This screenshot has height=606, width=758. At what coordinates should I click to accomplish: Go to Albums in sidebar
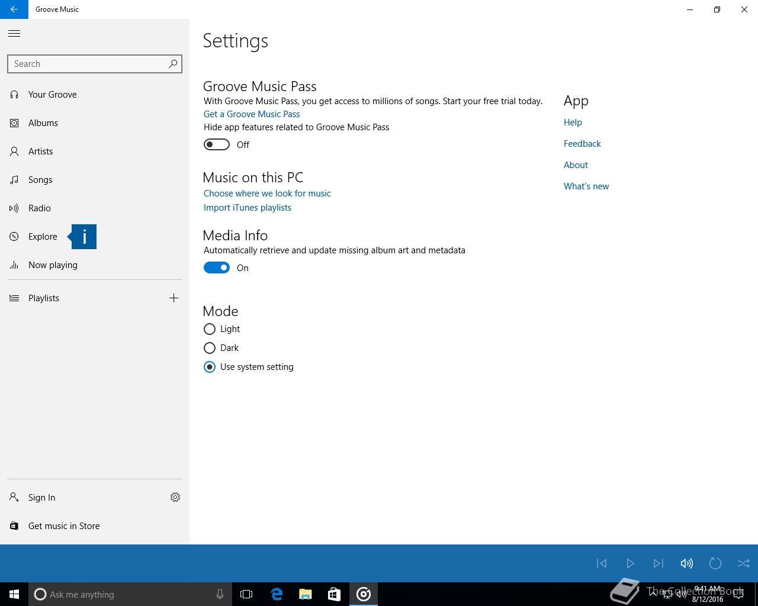[95, 123]
